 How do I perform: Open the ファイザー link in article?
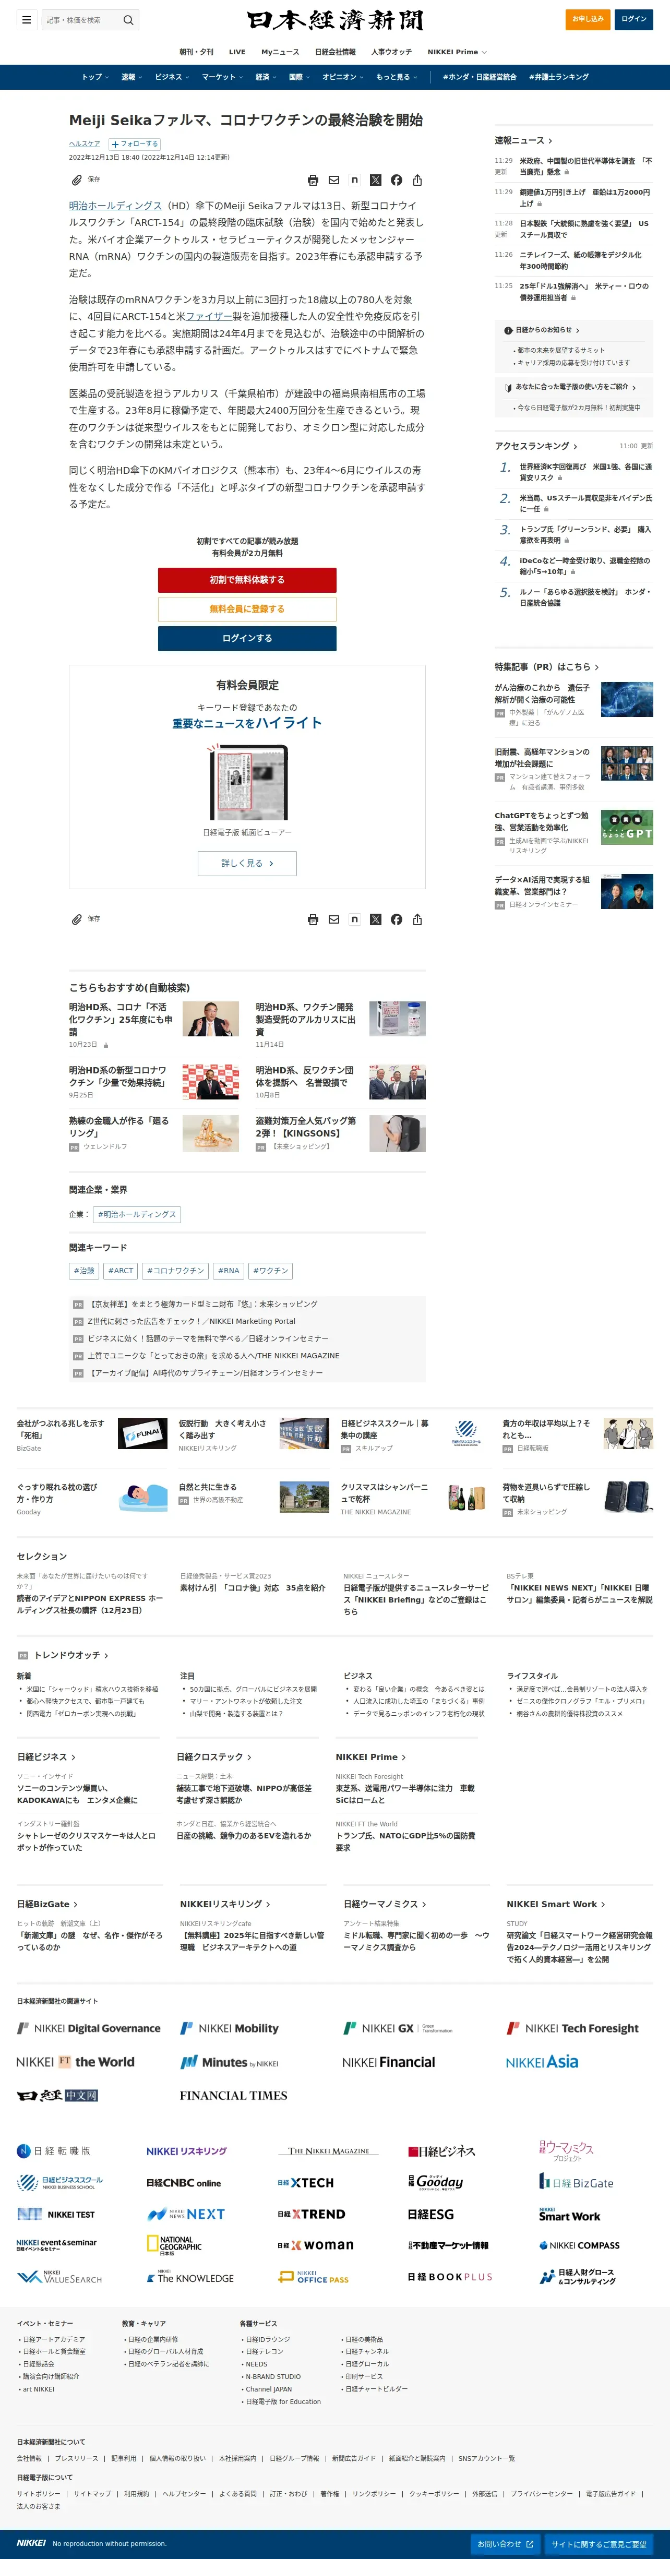[x=209, y=316]
